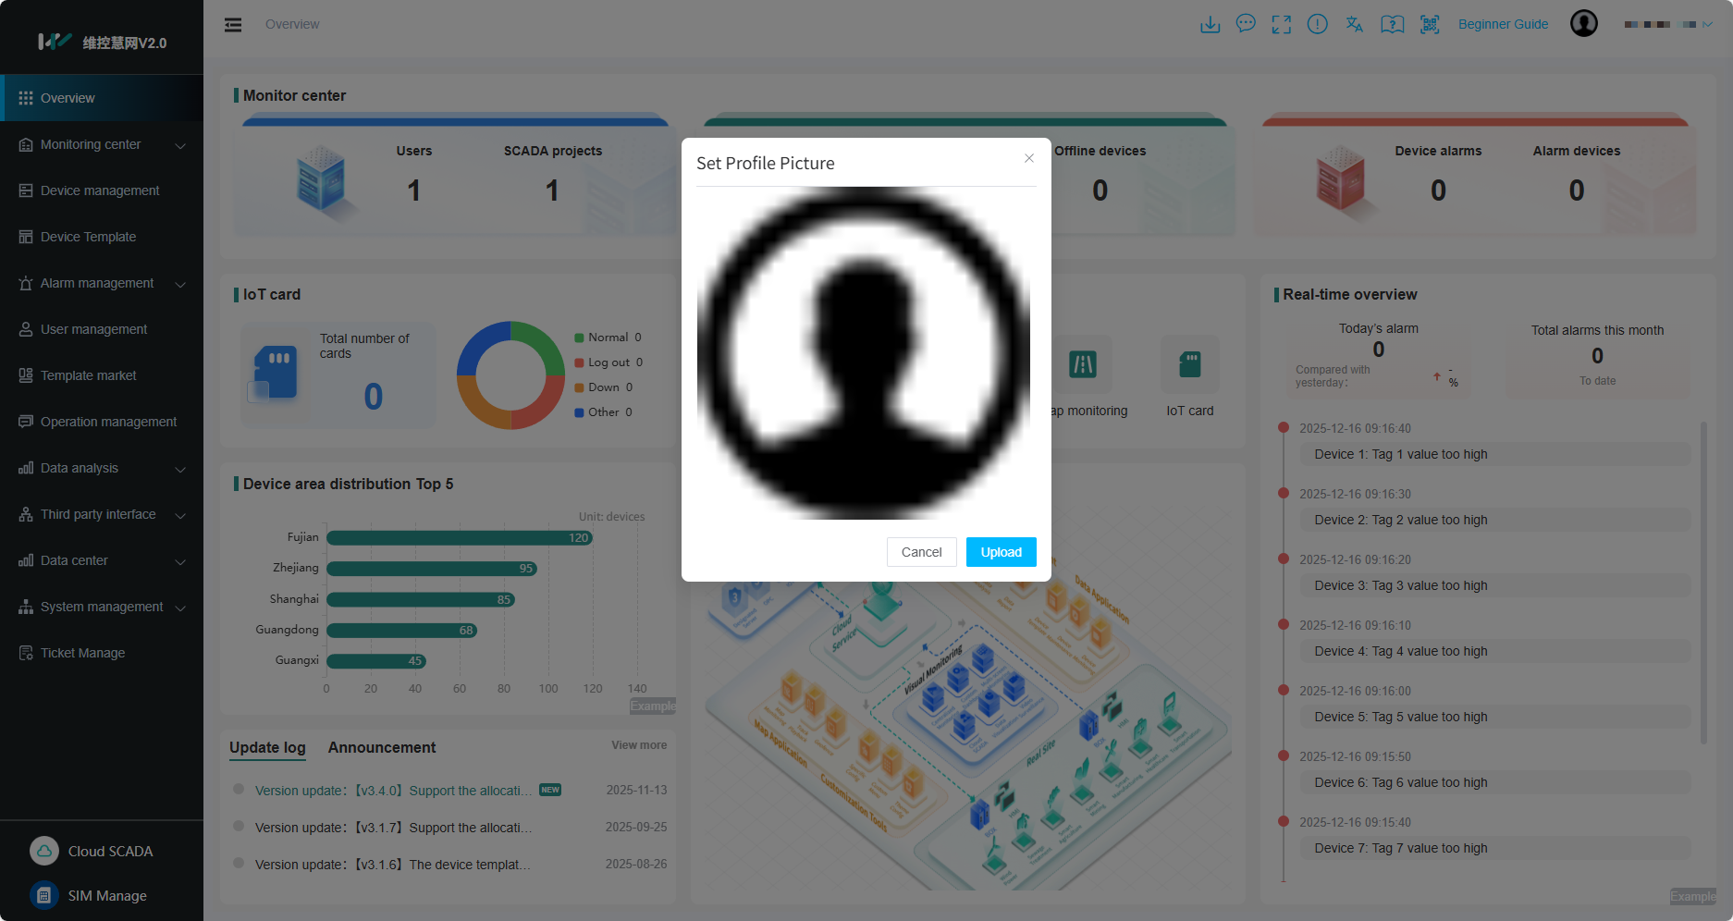The image size is (1733, 921).
Task: Select Overview in the sidebar
Action: coord(102,98)
